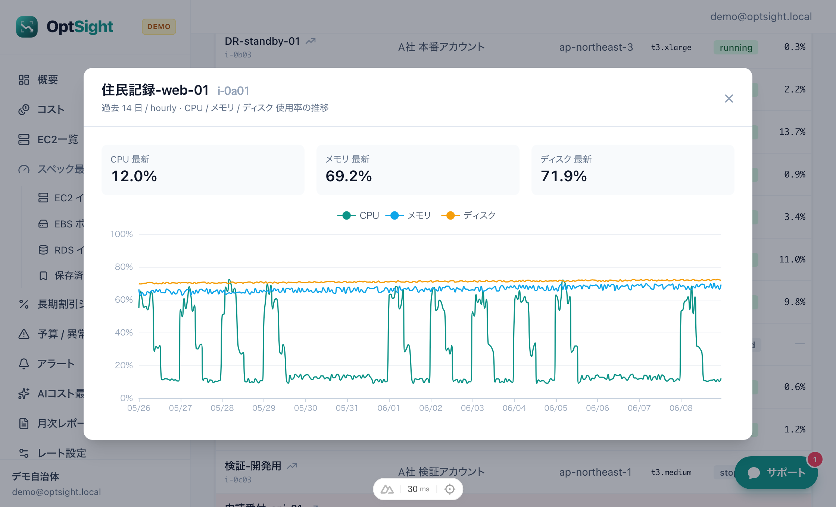Image resolution: width=836 pixels, height=507 pixels.
Task: Click A社 本番アカウント text
Action: pos(442,47)
